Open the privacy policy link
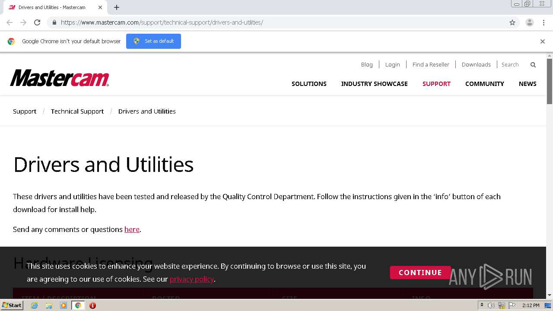Screen dimensions: 553x311 [x=192, y=279]
